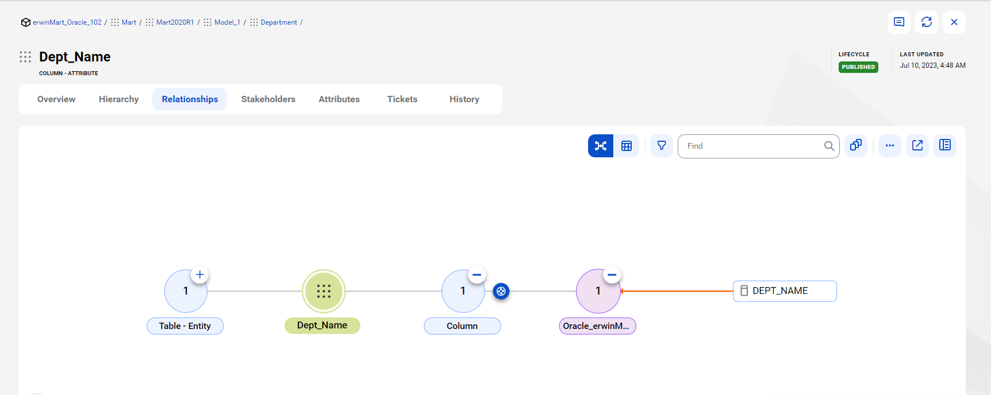Screen dimensions: 991x395
Task: Open the Tickets tab
Action: 402,99
